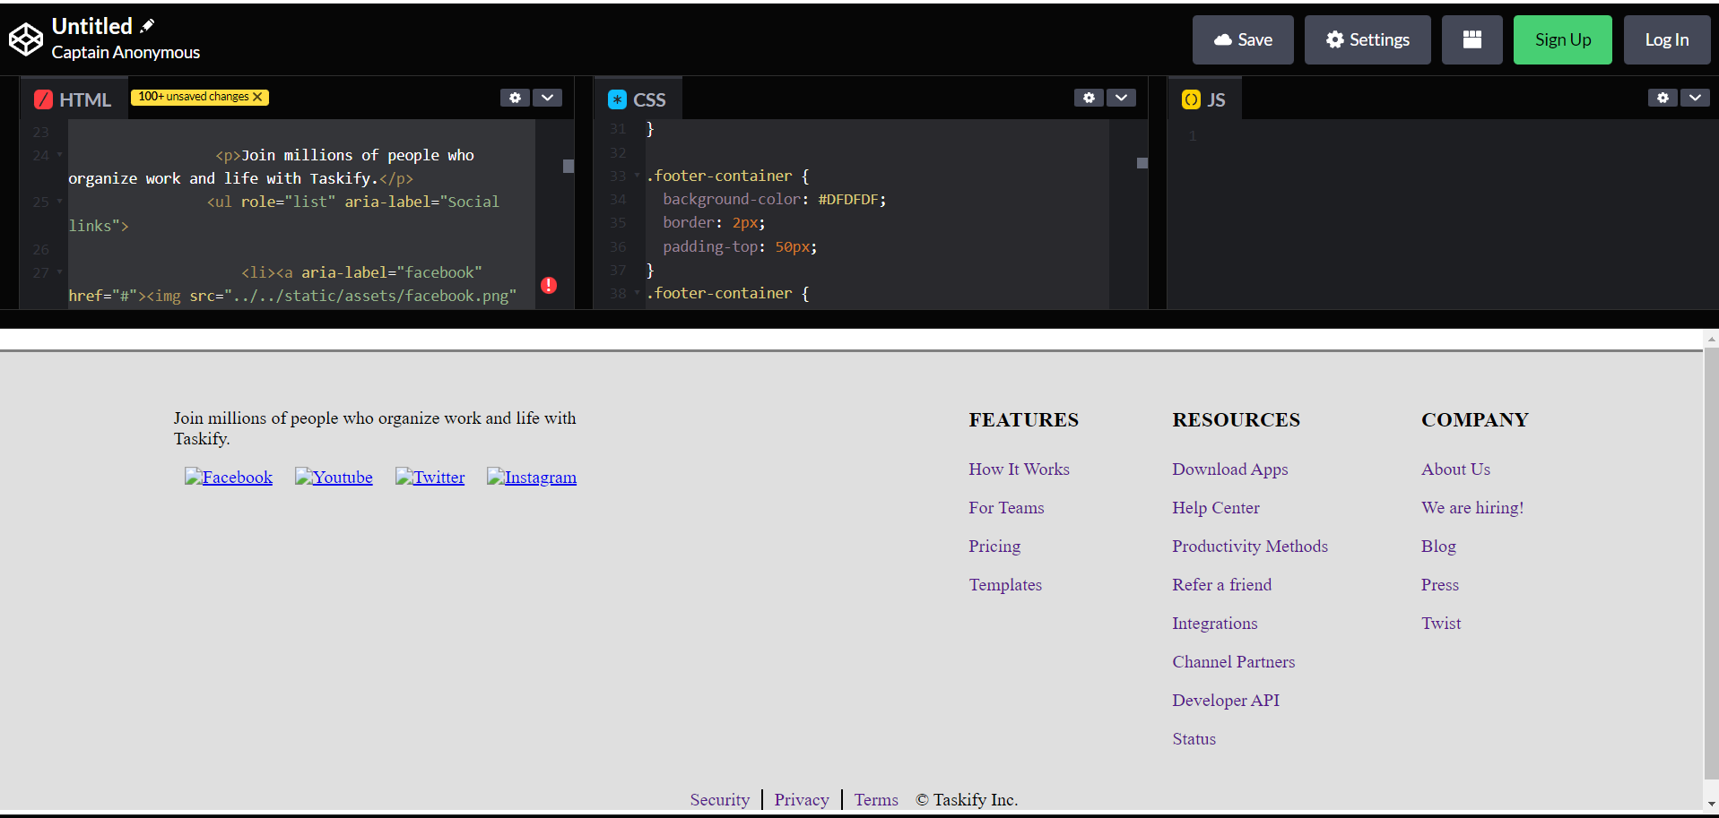Fold HTML code at line 24
Screen dimensions: 1719x818
(x=60, y=155)
